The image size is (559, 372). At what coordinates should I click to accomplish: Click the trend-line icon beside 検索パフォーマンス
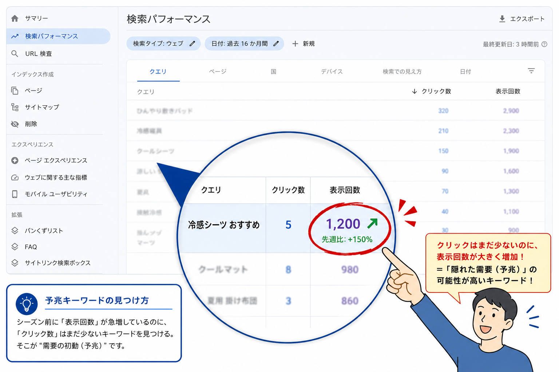point(15,36)
